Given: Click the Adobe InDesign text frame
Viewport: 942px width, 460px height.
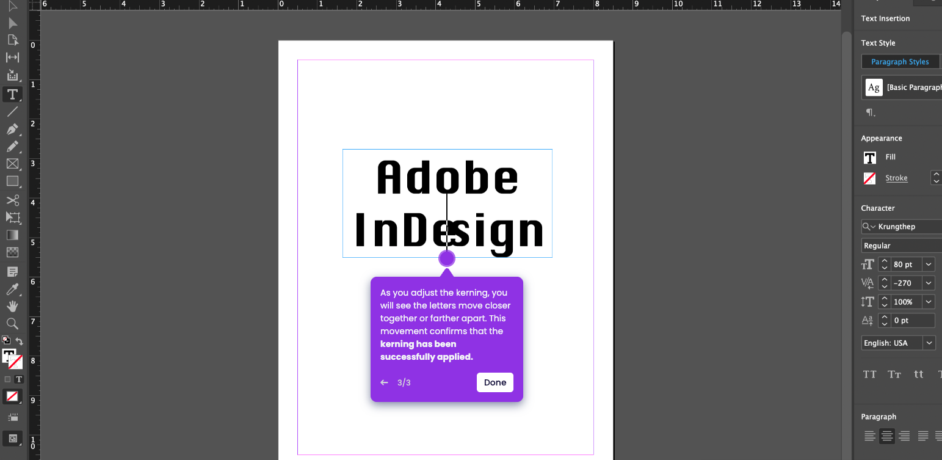Looking at the screenshot, I should [447, 203].
